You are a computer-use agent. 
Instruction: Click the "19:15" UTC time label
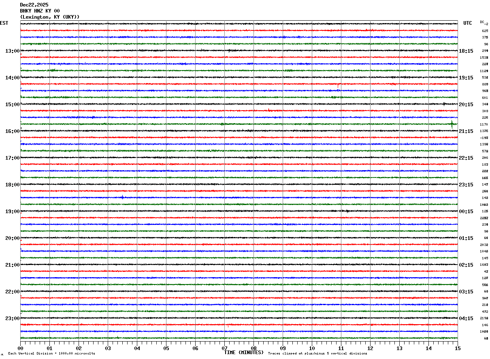click(466, 78)
